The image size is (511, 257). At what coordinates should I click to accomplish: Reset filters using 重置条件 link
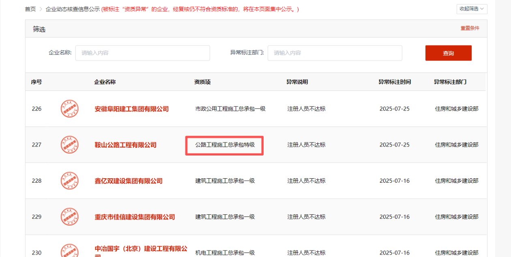(x=470, y=28)
